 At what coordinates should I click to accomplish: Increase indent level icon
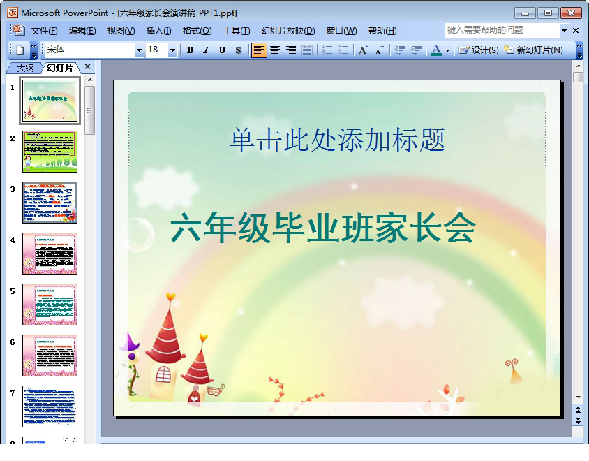point(416,50)
